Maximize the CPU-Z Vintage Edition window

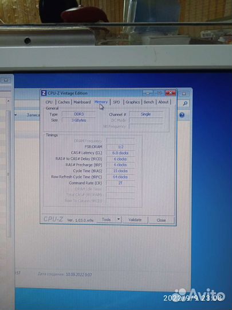click(x=159, y=93)
